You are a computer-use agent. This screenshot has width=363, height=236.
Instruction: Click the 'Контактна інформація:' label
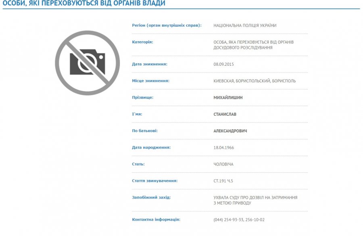(156, 219)
